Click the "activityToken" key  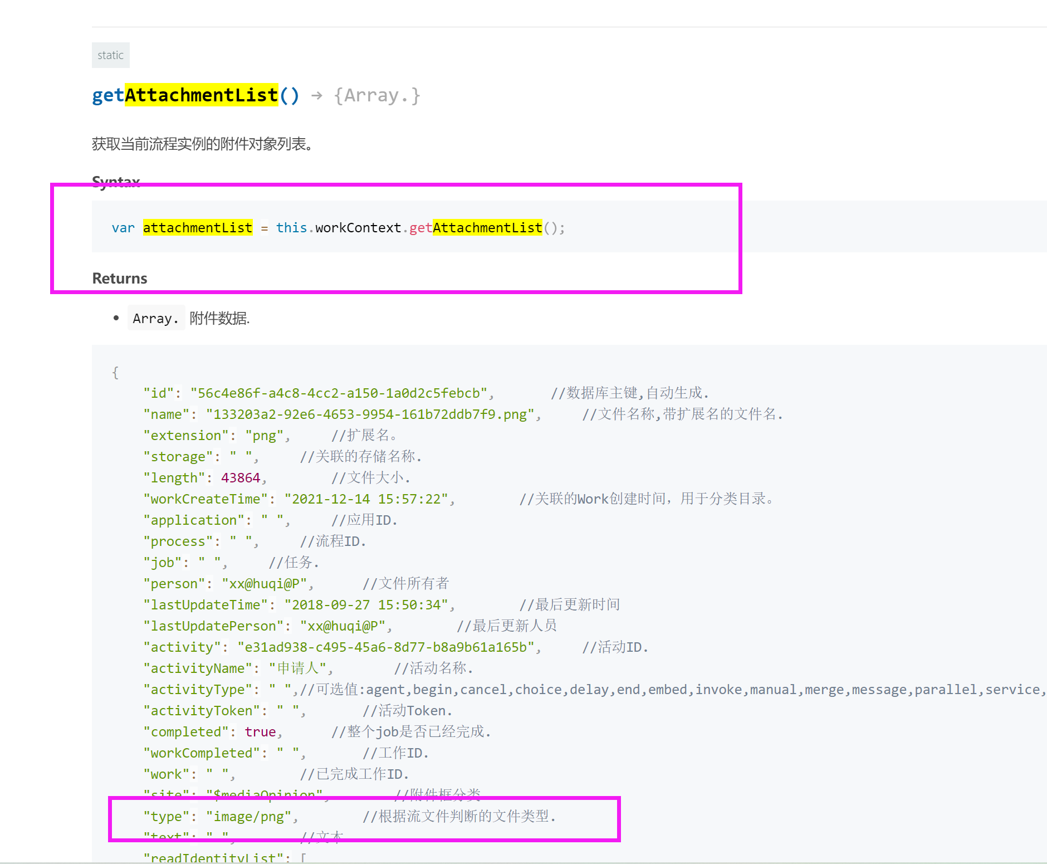pos(202,711)
